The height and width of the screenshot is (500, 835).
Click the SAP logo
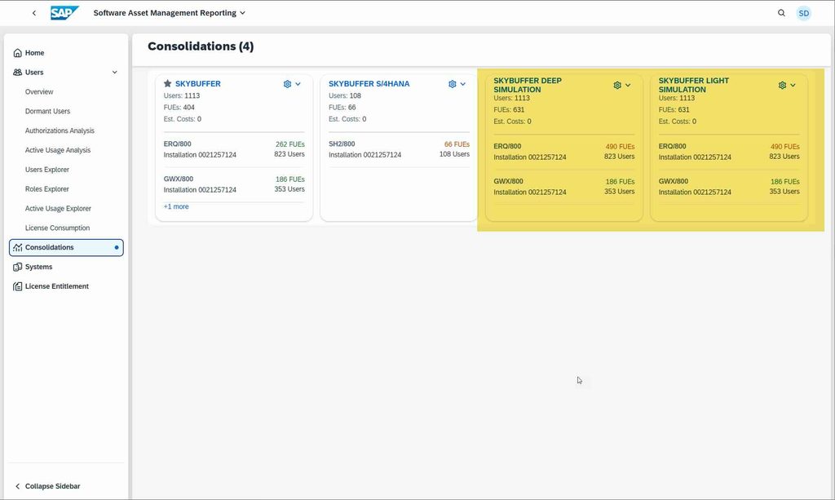(64, 13)
